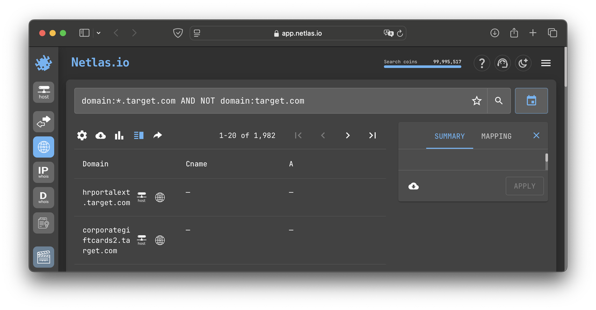Open the certificates search tool
The width and height of the screenshot is (596, 310).
coord(43,222)
